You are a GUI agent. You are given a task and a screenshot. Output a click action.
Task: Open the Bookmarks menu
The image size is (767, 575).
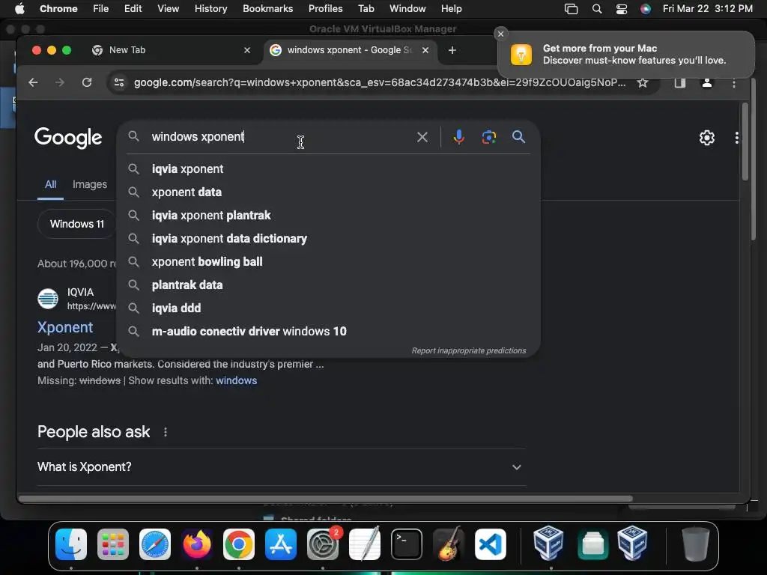[267, 9]
